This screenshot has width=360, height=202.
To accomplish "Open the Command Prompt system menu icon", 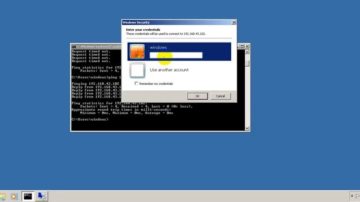I will [x=74, y=47].
